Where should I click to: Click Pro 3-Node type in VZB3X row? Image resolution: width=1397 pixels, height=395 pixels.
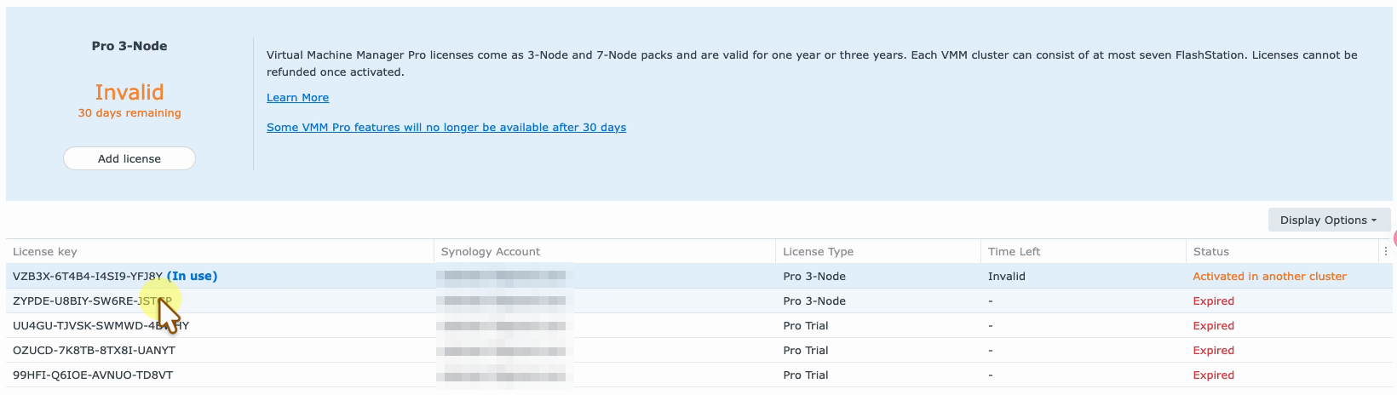(814, 277)
